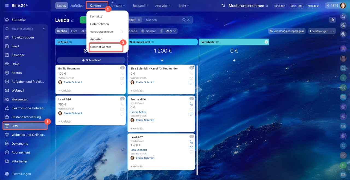Add lead via plus under Verarbeitet total
The width and height of the screenshot is (350, 180).
pos(234,60)
